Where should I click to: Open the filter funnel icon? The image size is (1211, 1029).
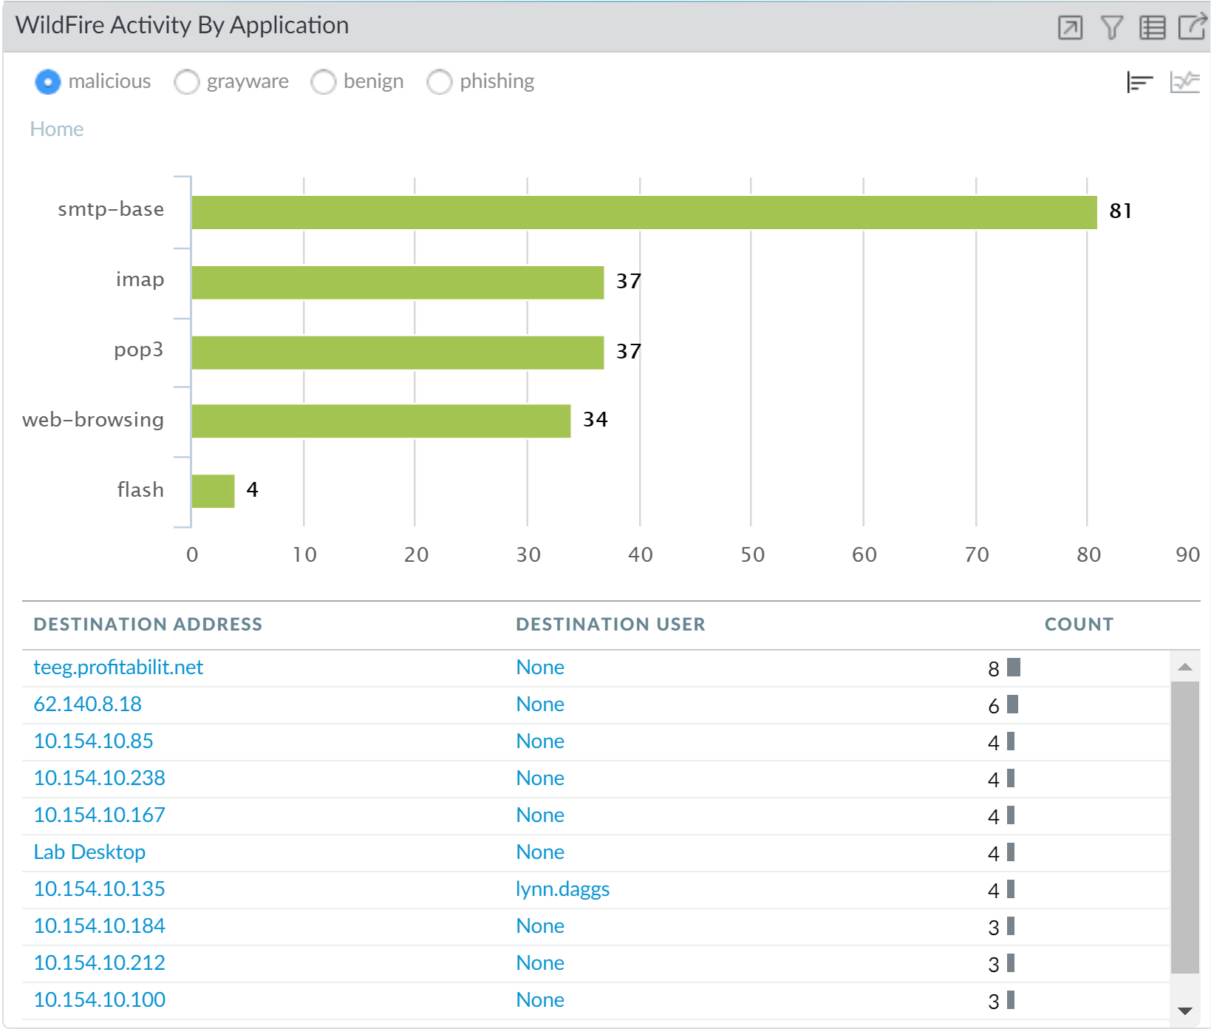coord(1111,27)
